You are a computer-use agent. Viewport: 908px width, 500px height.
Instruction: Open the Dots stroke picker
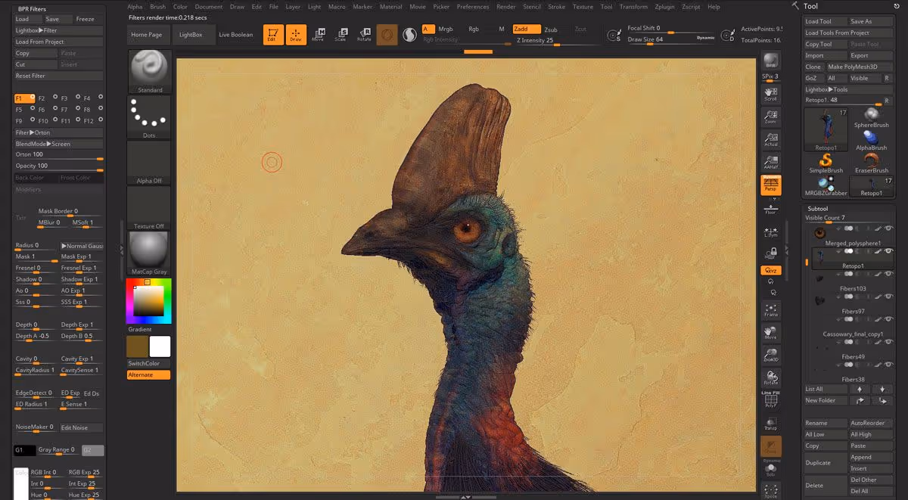point(149,117)
